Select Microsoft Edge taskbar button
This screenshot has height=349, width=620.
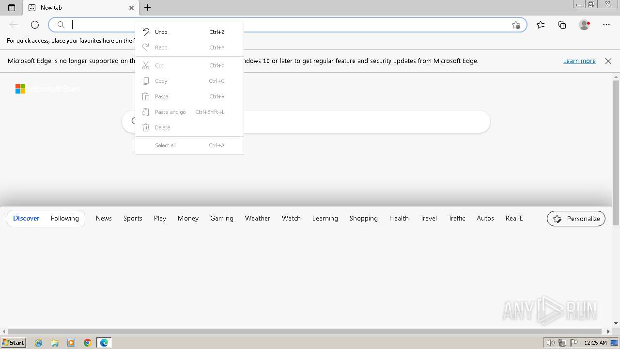tap(104, 343)
